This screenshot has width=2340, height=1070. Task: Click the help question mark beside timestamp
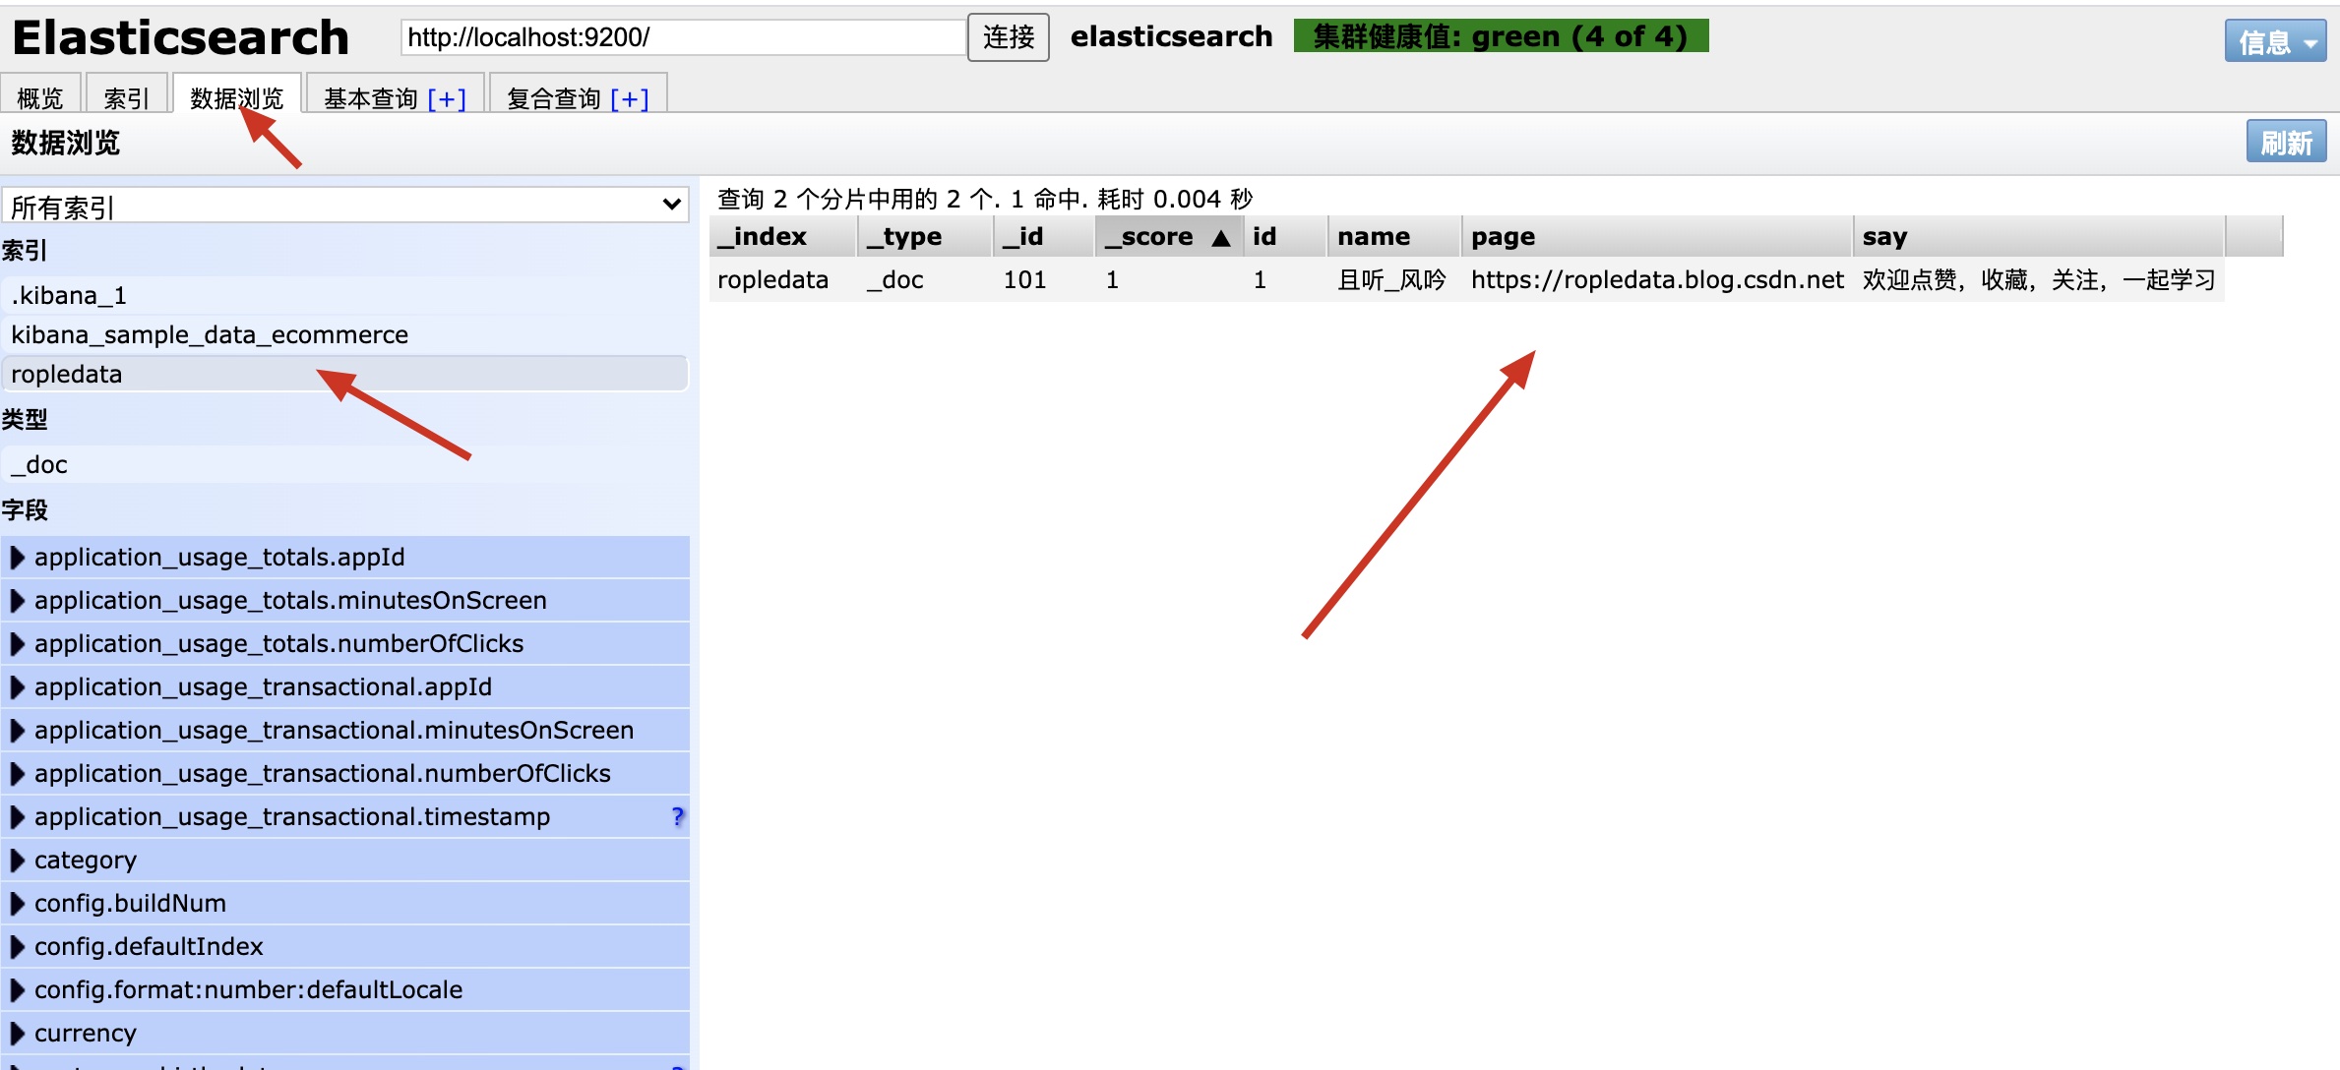tap(677, 816)
